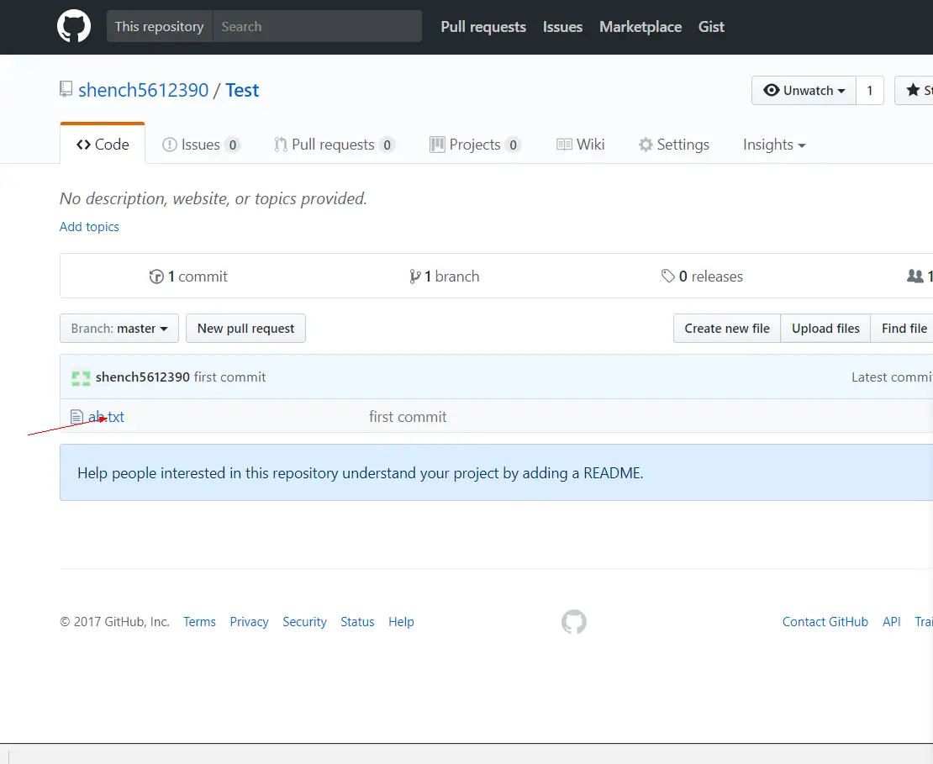Click the GitHub Octocat logo in header
Screen dimensions: 933x764
74,26
